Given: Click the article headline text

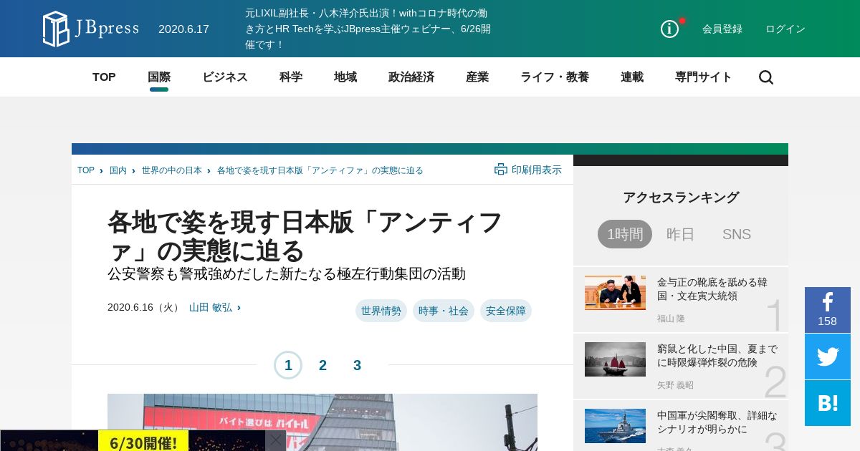Looking at the screenshot, I should click(305, 236).
